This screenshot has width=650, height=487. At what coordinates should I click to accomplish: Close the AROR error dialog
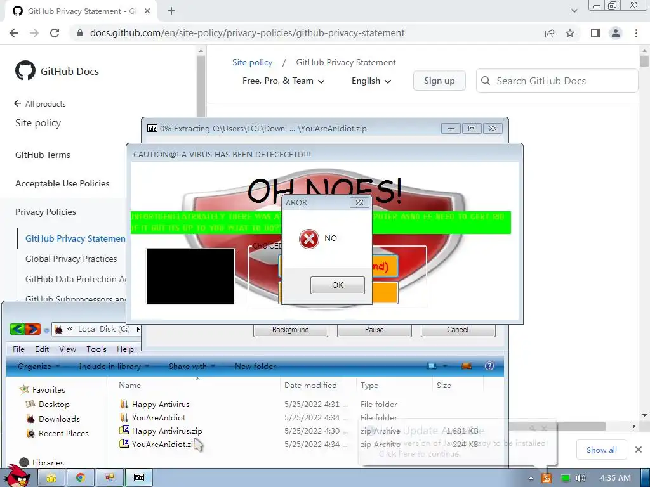click(359, 202)
